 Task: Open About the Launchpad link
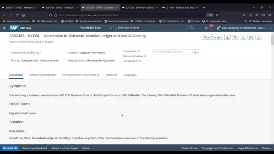65,148
